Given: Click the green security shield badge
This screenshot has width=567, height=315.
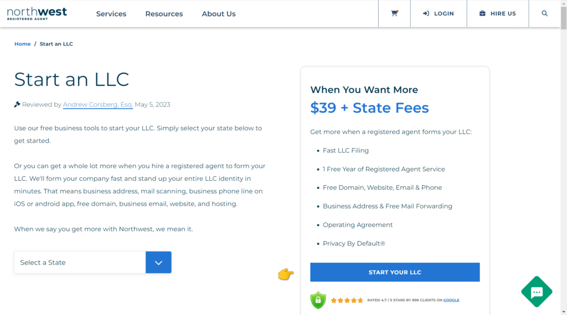Looking at the screenshot, I should tap(318, 300).
